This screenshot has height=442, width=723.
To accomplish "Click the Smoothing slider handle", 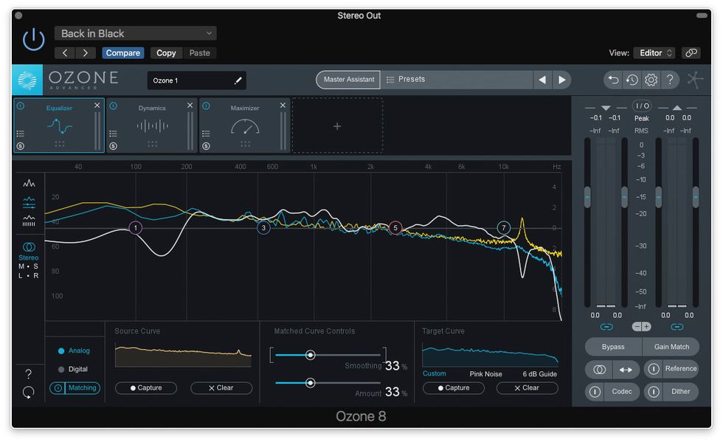I will point(311,355).
